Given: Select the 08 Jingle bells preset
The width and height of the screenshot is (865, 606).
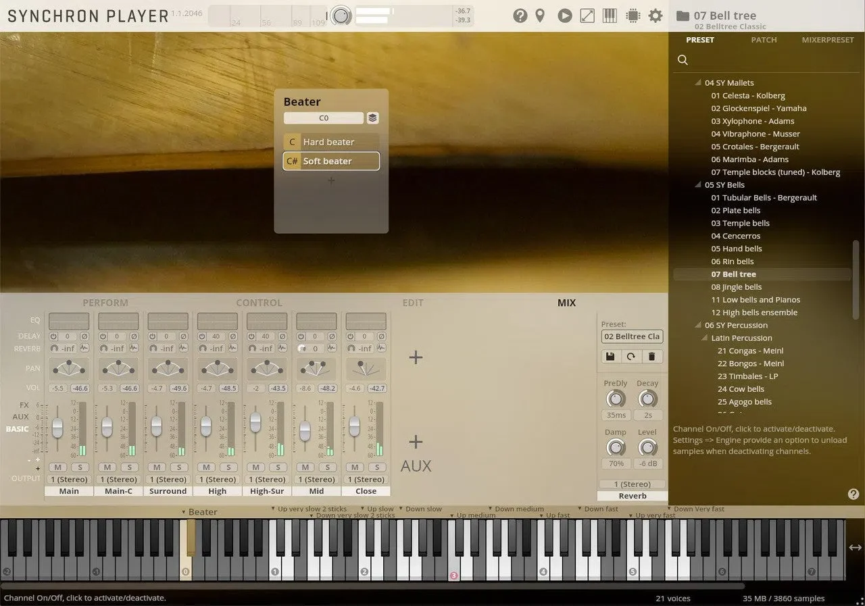Looking at the screenshot, I should click(x=736, y=287).
